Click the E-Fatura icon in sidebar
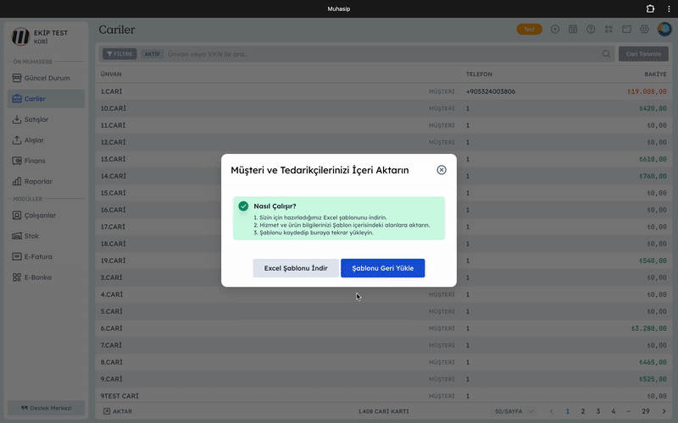The image size is (678, 423). [17, 256]
